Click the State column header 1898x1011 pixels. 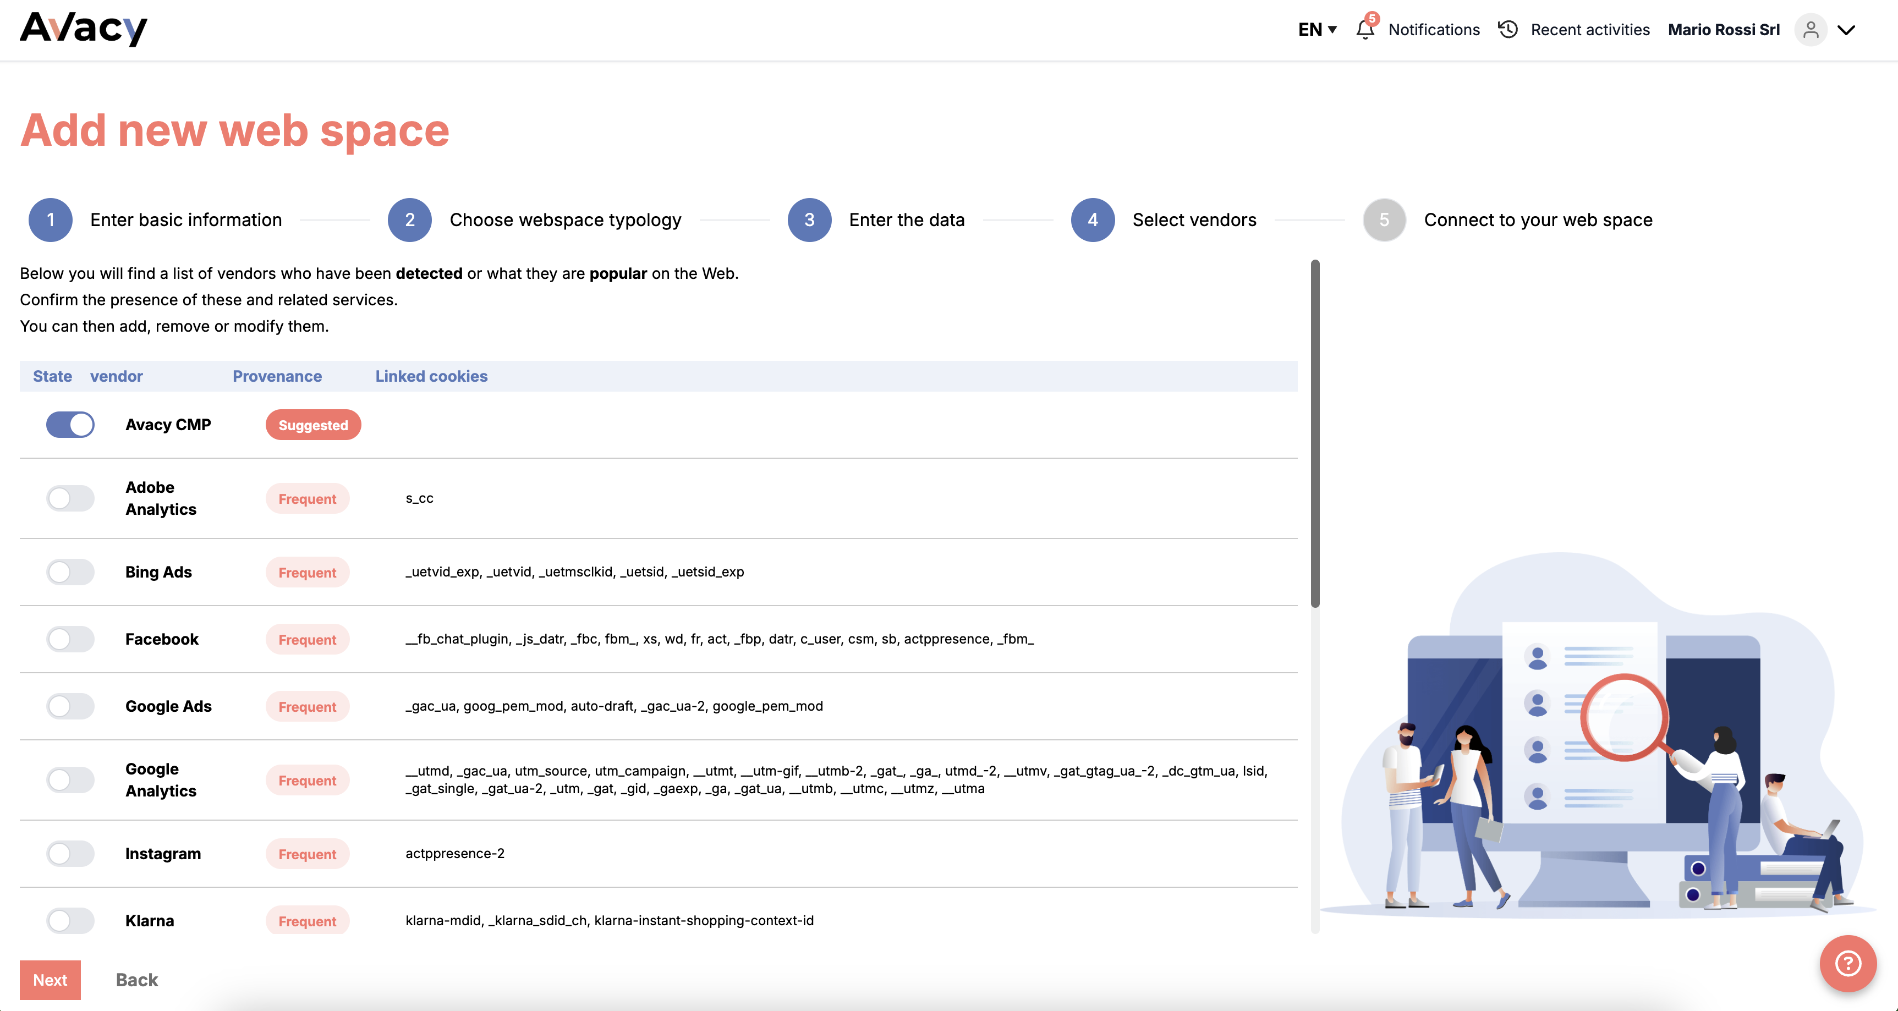click(x=52, y=376)
